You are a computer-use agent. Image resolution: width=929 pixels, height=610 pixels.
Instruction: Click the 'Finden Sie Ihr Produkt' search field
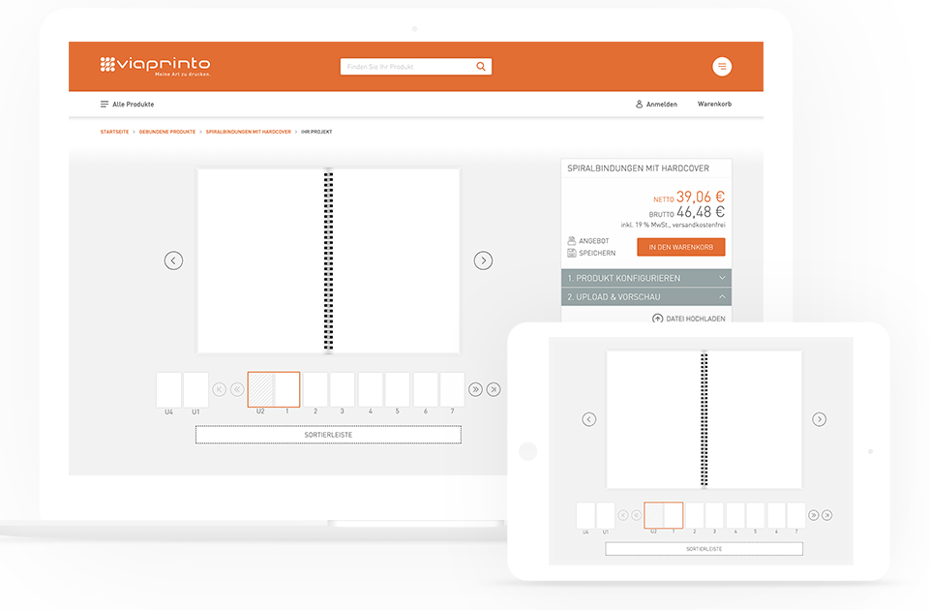pos(406,67)
